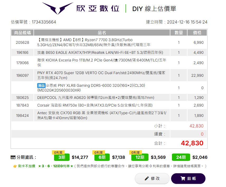
Task: Click product code 196166
Action: tap(22, 52)
